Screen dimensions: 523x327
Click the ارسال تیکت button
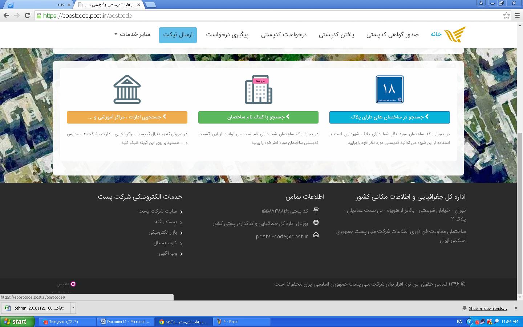[178, 35]
